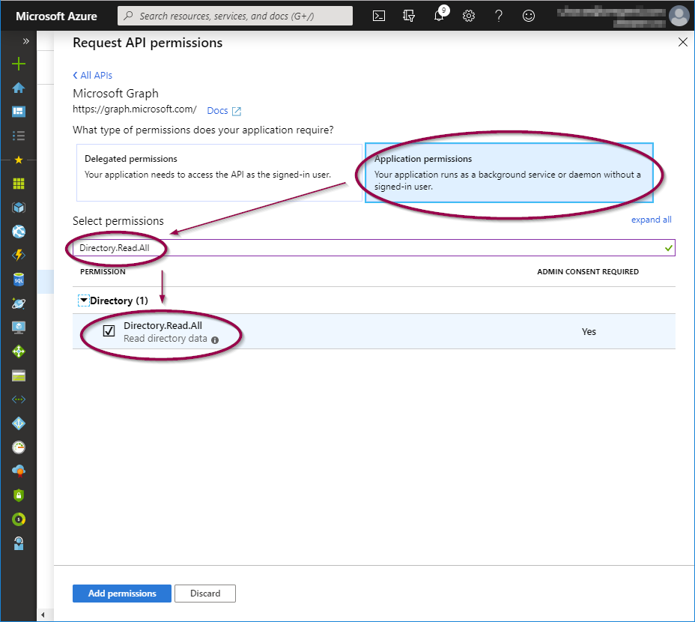Screen dimensions: 695x622
Task: Open Storage accounts icon in sidebar
Action: [19, 375]
